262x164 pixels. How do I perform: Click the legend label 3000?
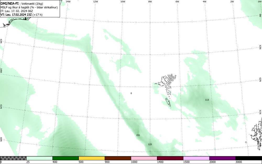pos(239,162)
